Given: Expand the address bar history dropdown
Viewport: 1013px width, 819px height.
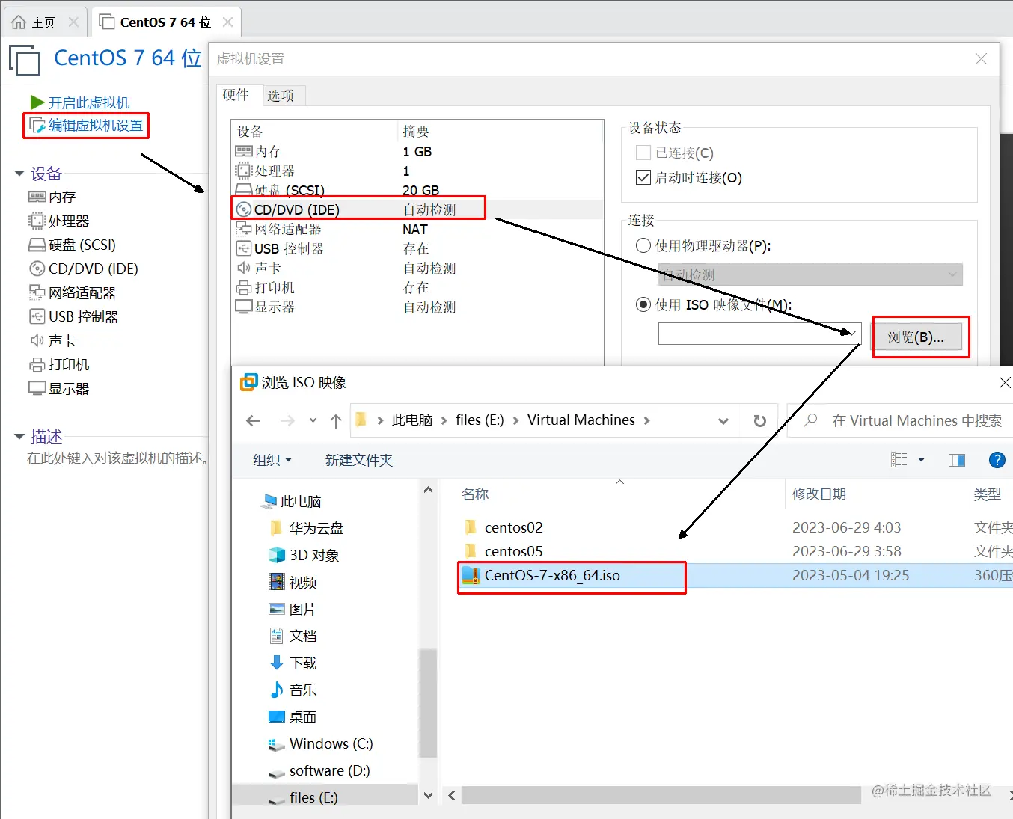Looking at the screenshot, I should click(x=723, y=421).
